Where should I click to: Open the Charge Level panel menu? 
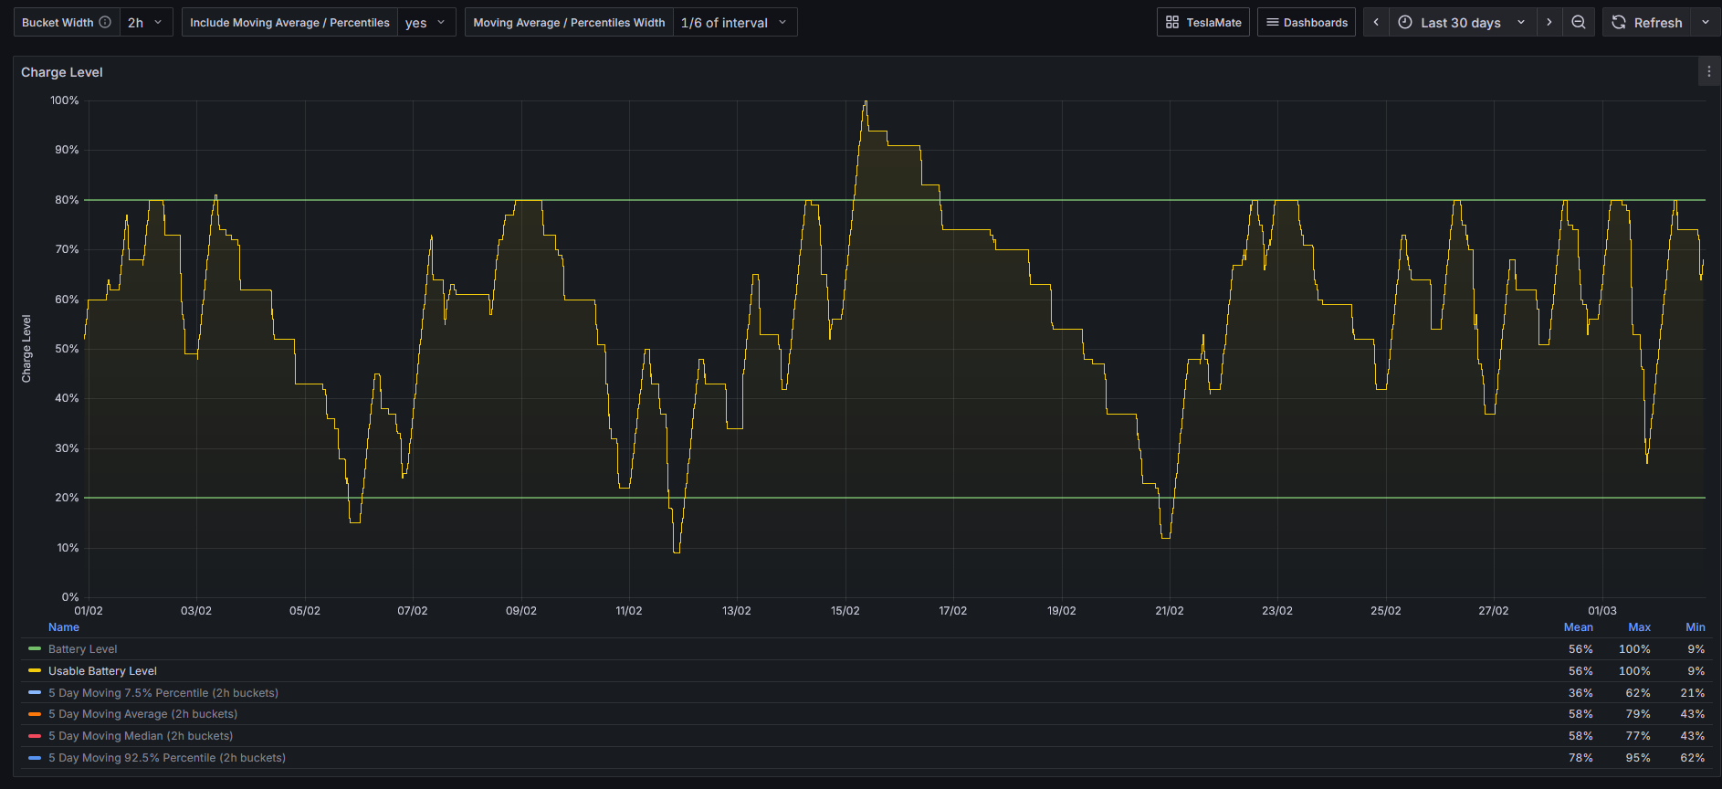pos(1708,71)
